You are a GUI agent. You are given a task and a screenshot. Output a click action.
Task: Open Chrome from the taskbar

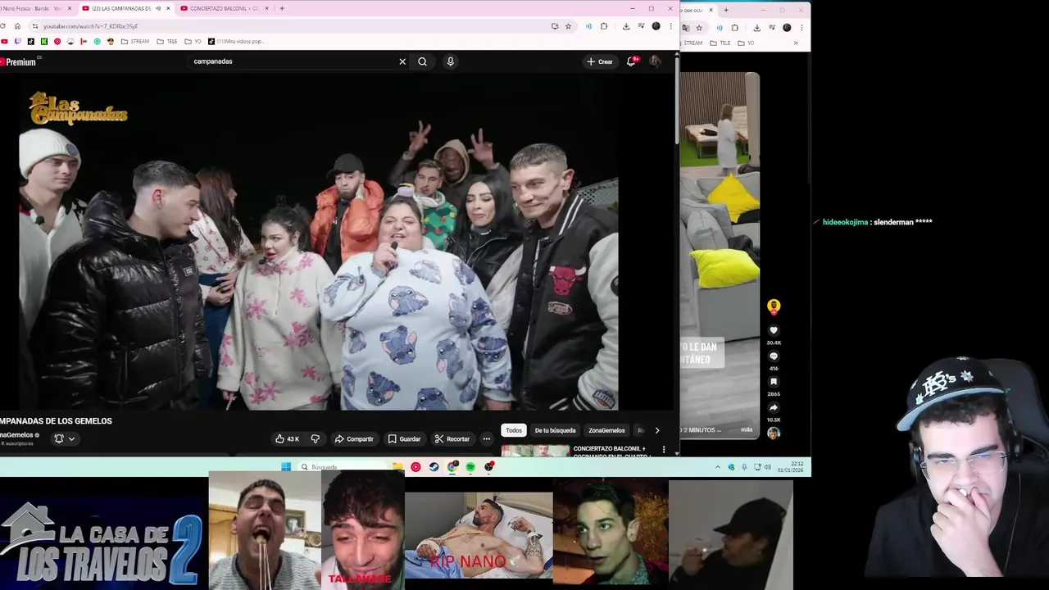pyautogui.click(x=452, y=467)
